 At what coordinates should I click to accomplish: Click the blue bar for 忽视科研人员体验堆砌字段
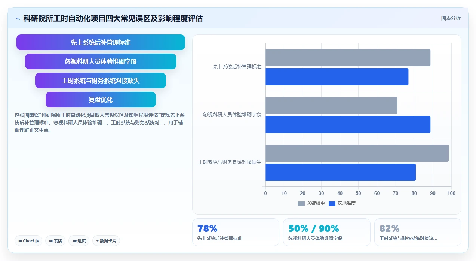click(x=348, y=124)
